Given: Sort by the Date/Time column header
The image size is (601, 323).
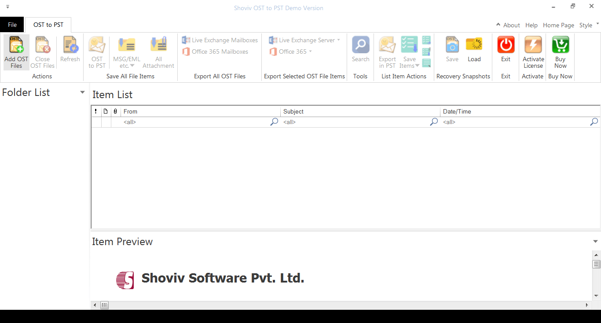Looking at the screenshot, I should [520, 111].
